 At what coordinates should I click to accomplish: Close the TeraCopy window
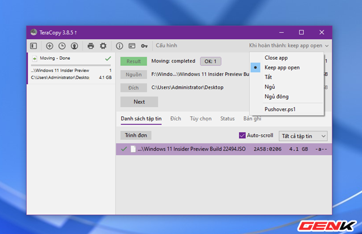322,32
